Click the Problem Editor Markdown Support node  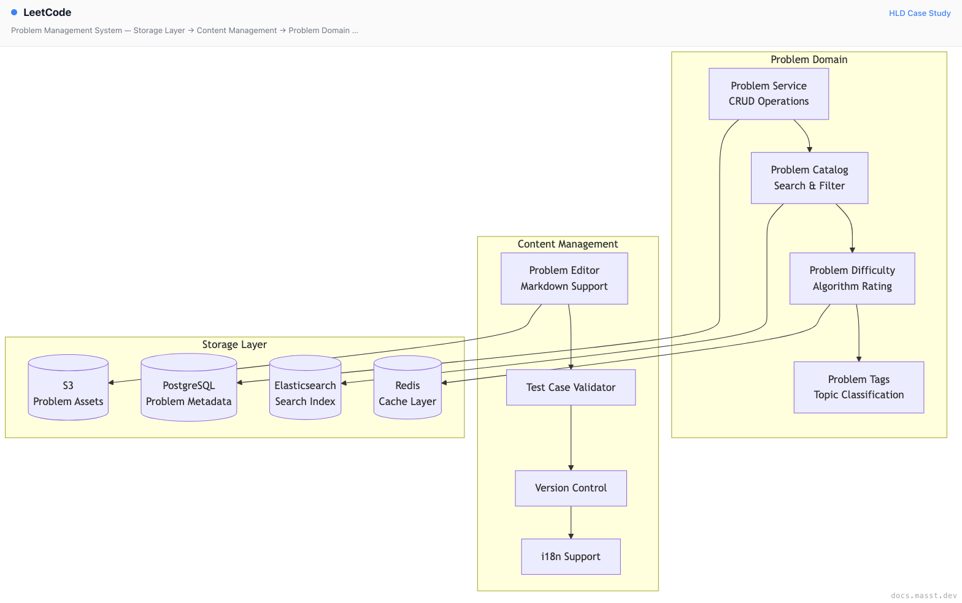pyautogui.click(x=564, y=278)
